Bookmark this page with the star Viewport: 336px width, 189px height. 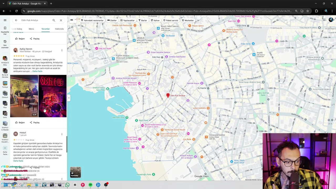tap(308, 11)
